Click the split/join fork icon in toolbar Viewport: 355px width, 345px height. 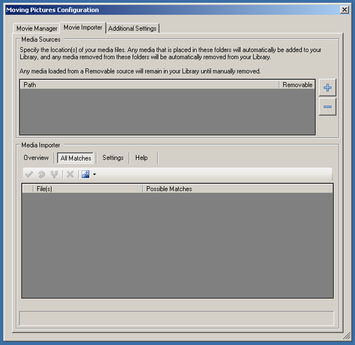point(54,175)
